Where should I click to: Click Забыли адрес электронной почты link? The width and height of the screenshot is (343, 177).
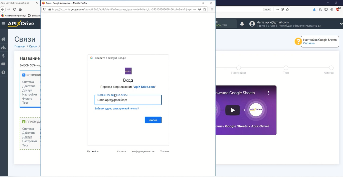(117, 109)
